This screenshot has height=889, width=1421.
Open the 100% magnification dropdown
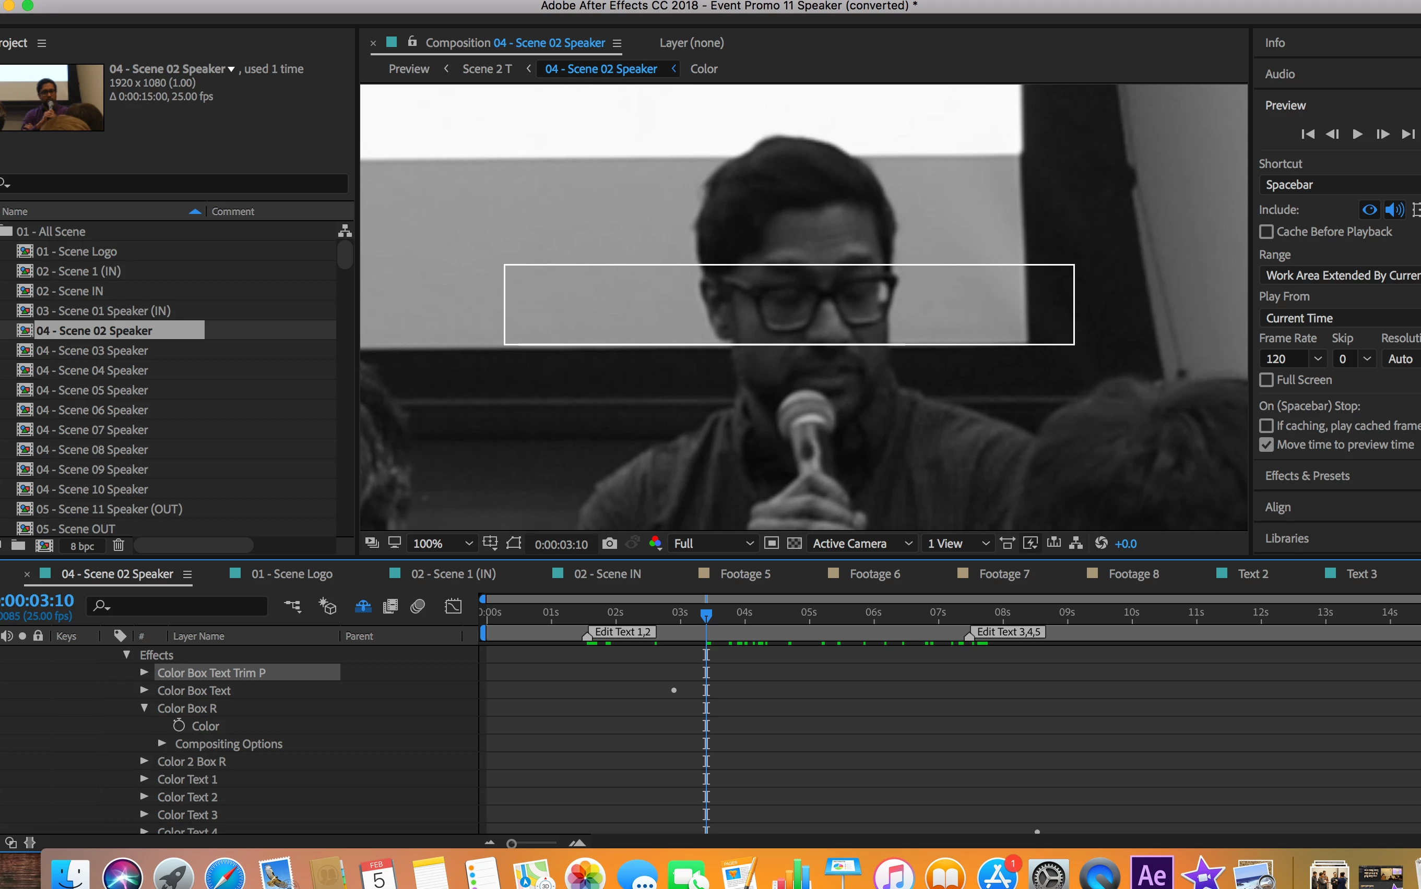point(442,543)
